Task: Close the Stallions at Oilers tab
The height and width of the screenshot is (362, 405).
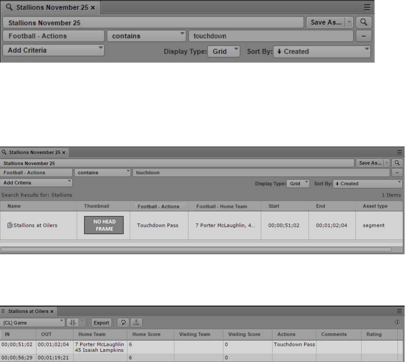Action: (x=52, y=312)
